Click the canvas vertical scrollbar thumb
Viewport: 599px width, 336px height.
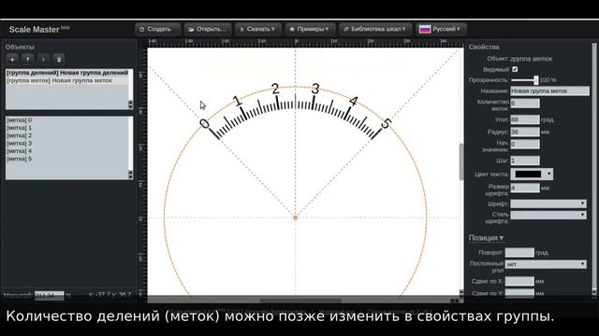pyautogui.click(x=461, y=161)
